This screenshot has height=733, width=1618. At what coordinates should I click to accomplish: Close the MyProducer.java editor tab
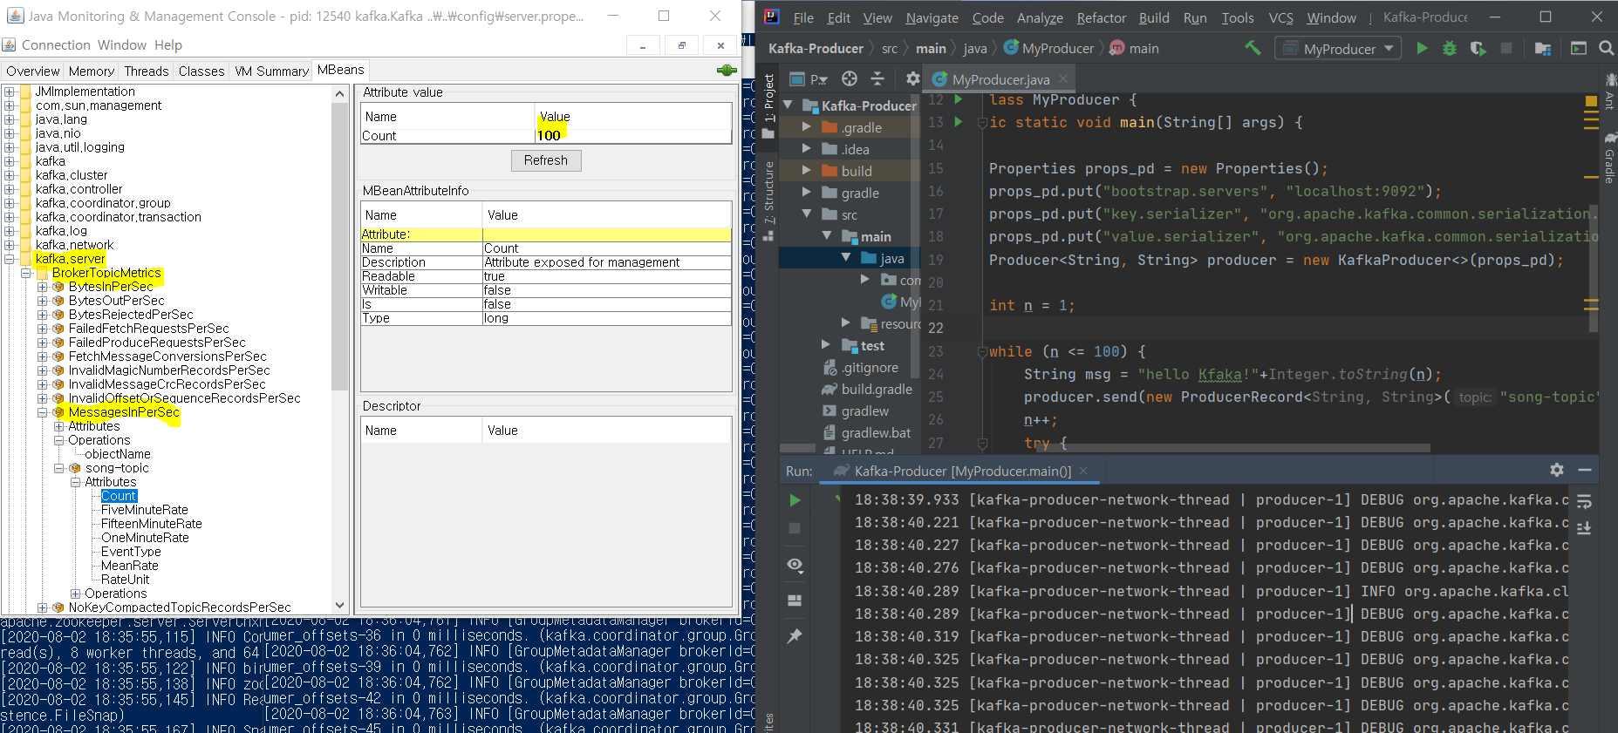pos(1063,79)
